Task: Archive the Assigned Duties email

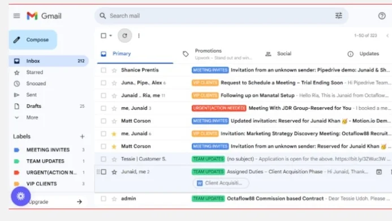Action: pos(379,172)
